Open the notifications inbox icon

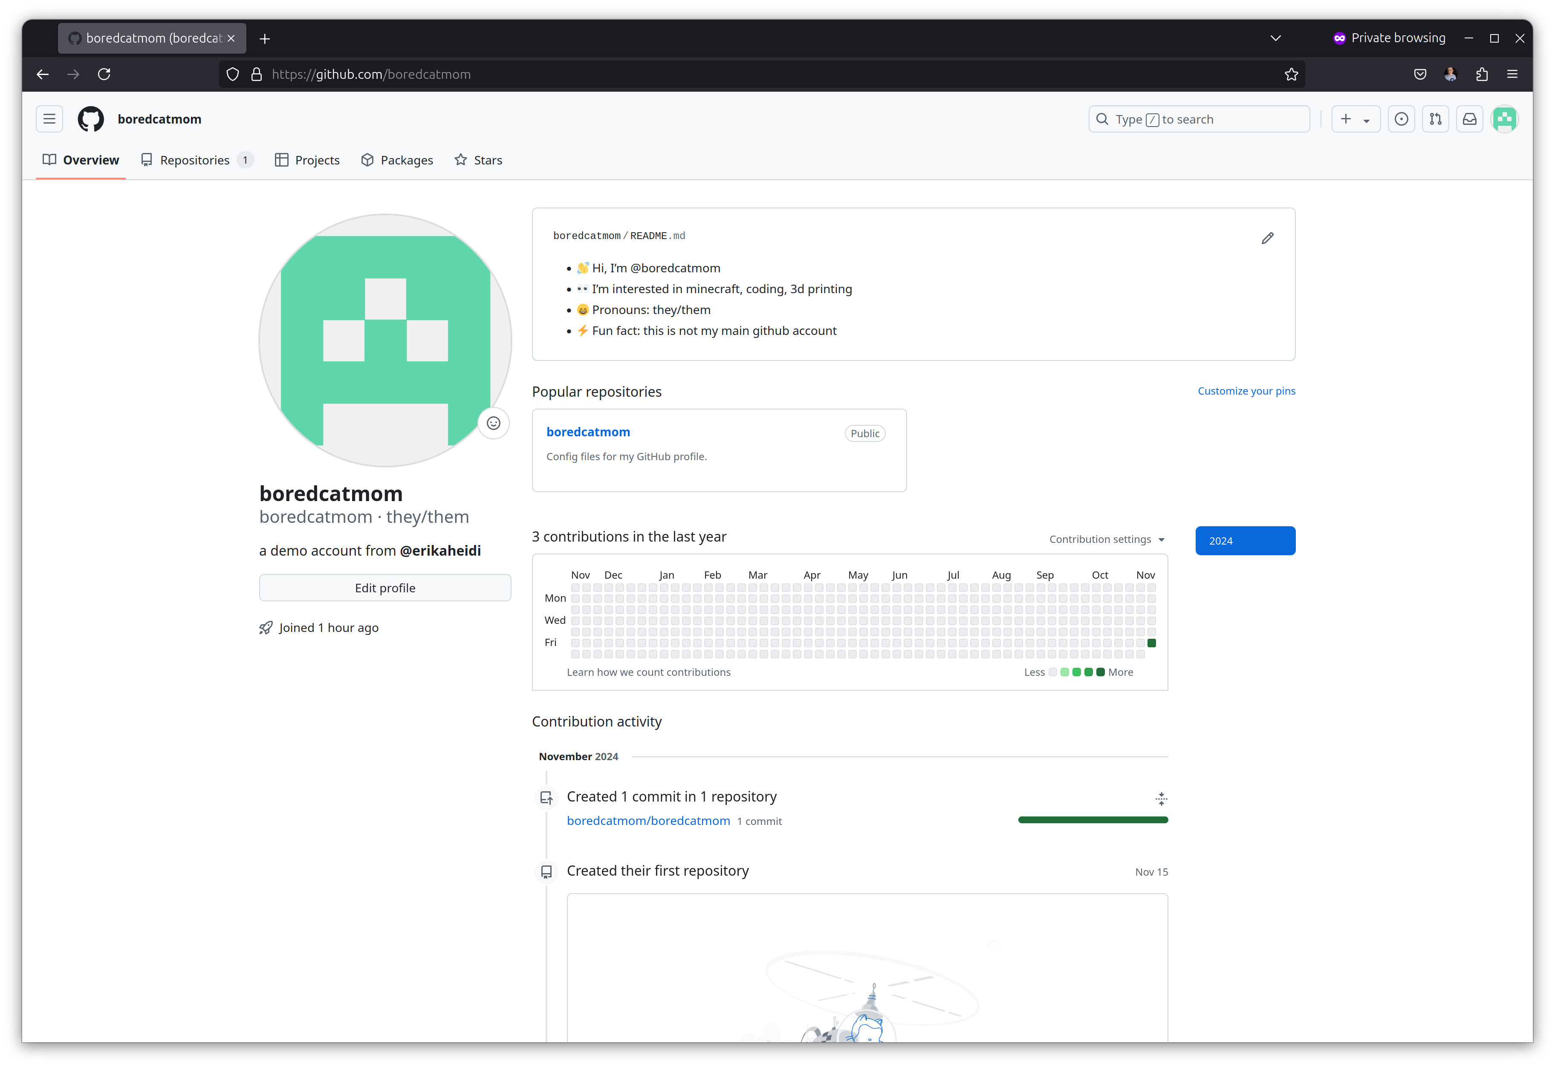(1469, 119)
